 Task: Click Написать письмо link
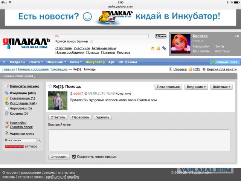pos(24,86)
